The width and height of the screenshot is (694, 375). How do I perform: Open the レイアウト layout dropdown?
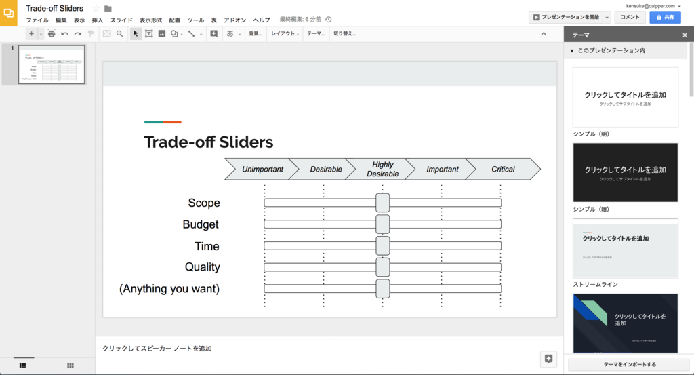pyautogui.click(x=285, y=34)
